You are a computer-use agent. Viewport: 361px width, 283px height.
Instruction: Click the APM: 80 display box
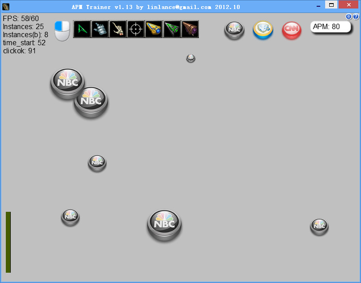point(331,27)
